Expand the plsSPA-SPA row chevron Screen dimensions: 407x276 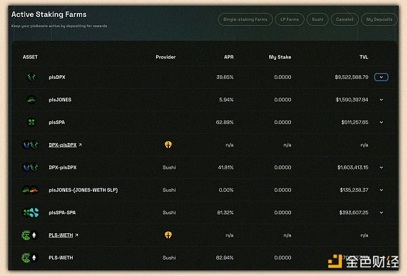[x=381, y=212]
